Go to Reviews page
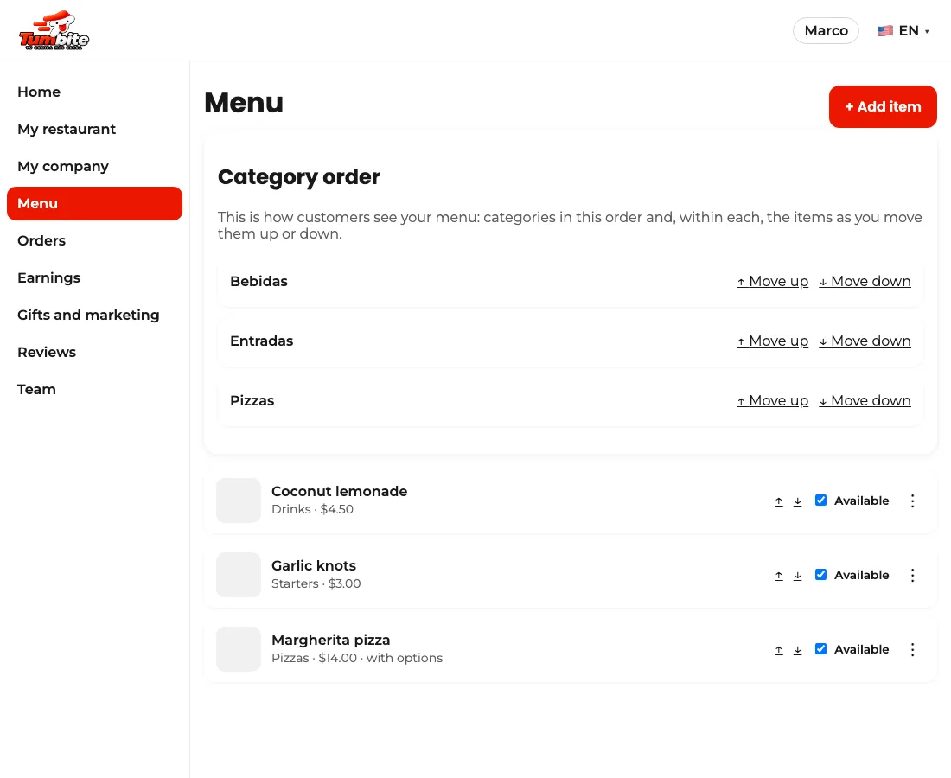The height and width of the screenshot is (778, 951). click(94, 353)
